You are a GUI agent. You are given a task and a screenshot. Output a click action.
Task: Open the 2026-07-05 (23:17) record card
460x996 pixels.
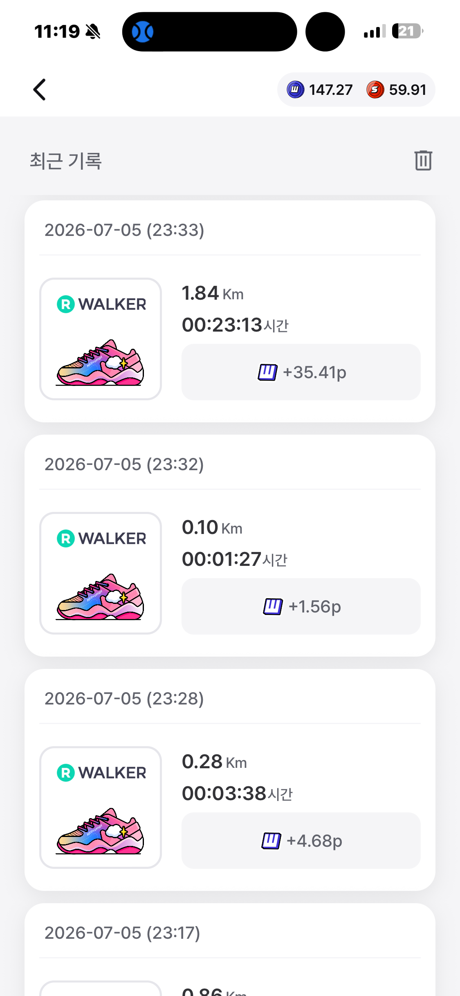230,949
